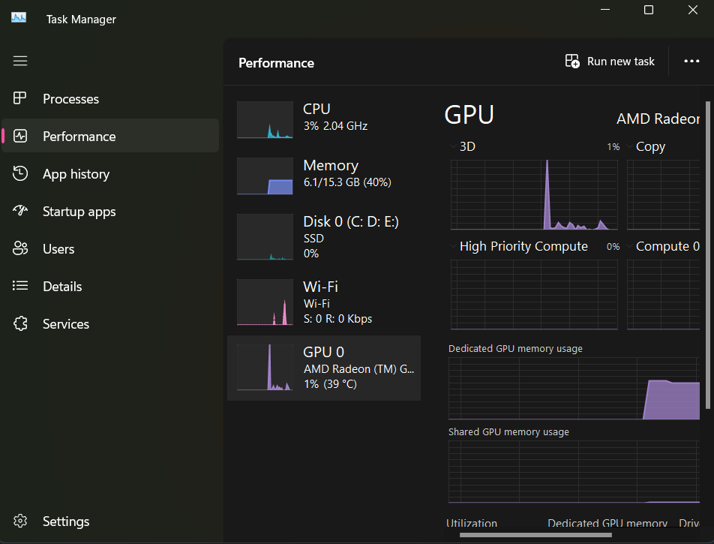Open Settings at the bottom of the sidebar

pos(110,521)
